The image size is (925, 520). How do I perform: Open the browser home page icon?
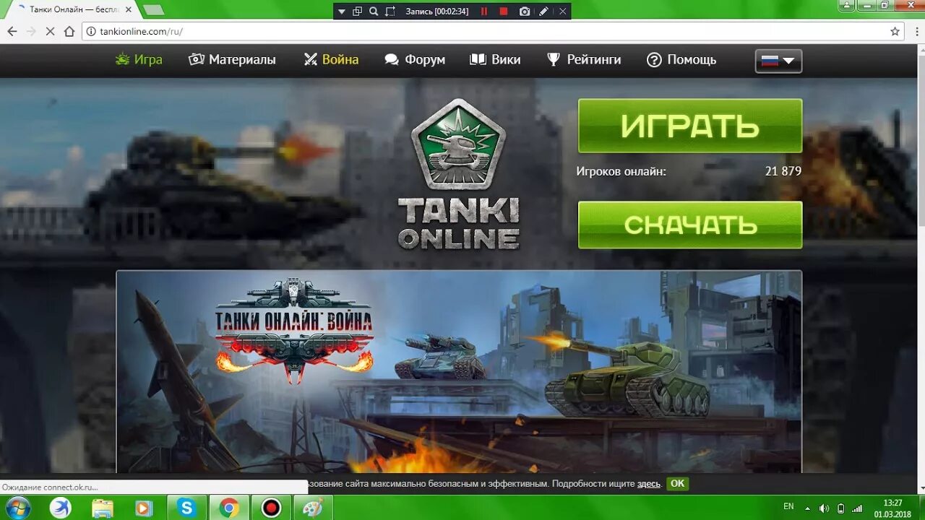click(x=69, y=32)
